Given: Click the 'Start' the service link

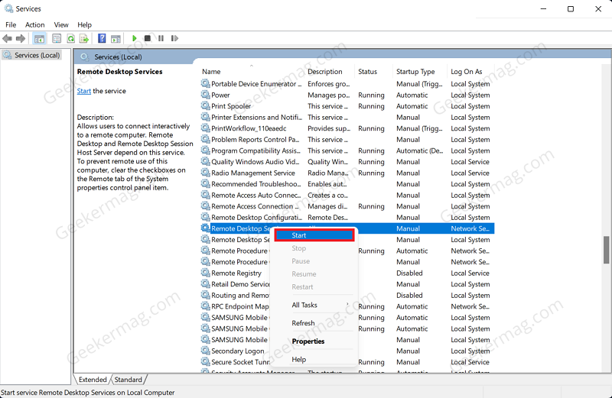Looking at the screenshot, I should (84, 91).
